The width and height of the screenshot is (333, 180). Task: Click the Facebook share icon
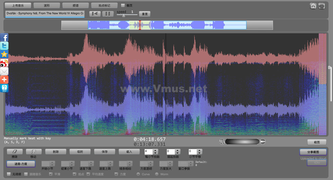[4, 38]
